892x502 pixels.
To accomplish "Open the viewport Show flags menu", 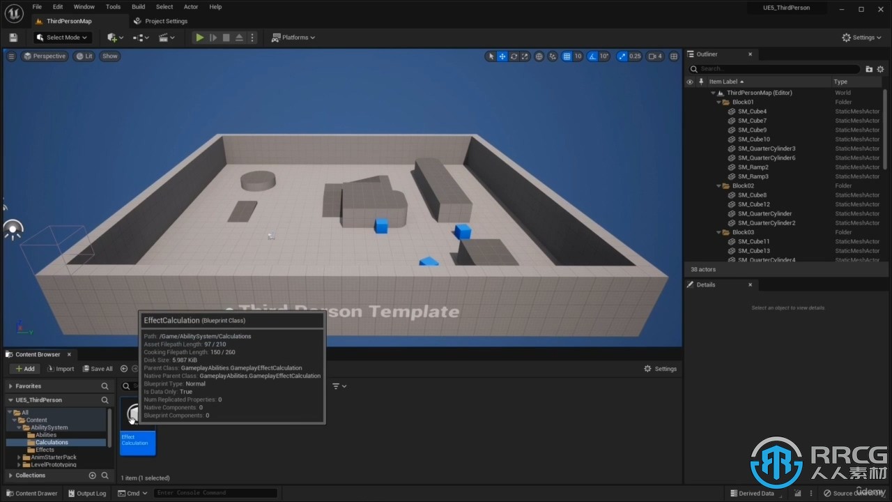I will tap(110, 56).
